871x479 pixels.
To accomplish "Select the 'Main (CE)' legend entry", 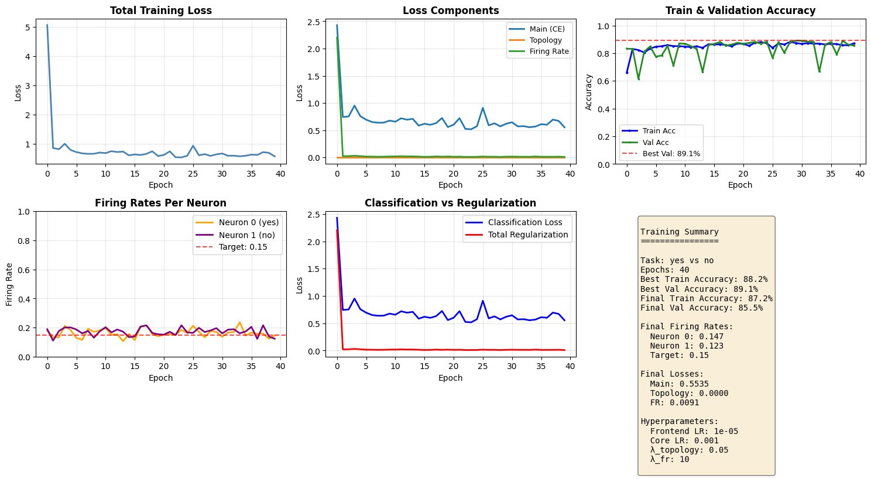I will [x=547, y=29].
